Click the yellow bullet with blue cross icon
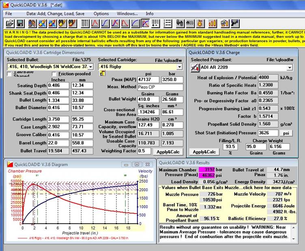 pyautogui.click(x=43, y=24)
